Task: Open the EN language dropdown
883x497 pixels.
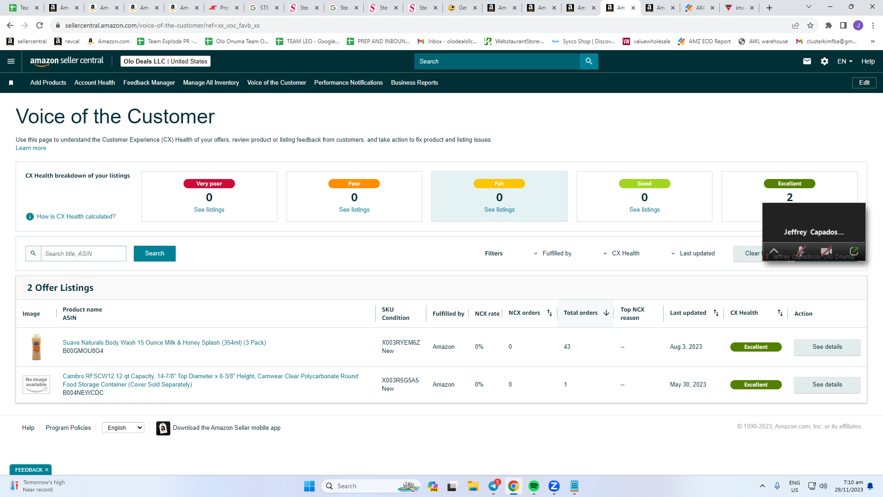Action: point(845,61)
